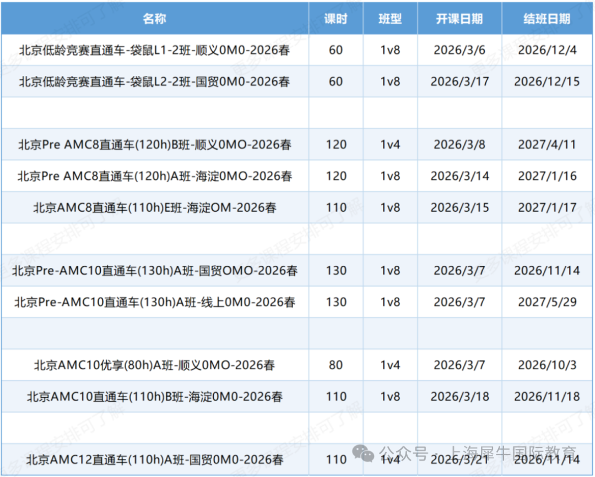Click the AMC10优享 A班 顺义 course
The image size is (595, 477).
[x=154, y=365]
